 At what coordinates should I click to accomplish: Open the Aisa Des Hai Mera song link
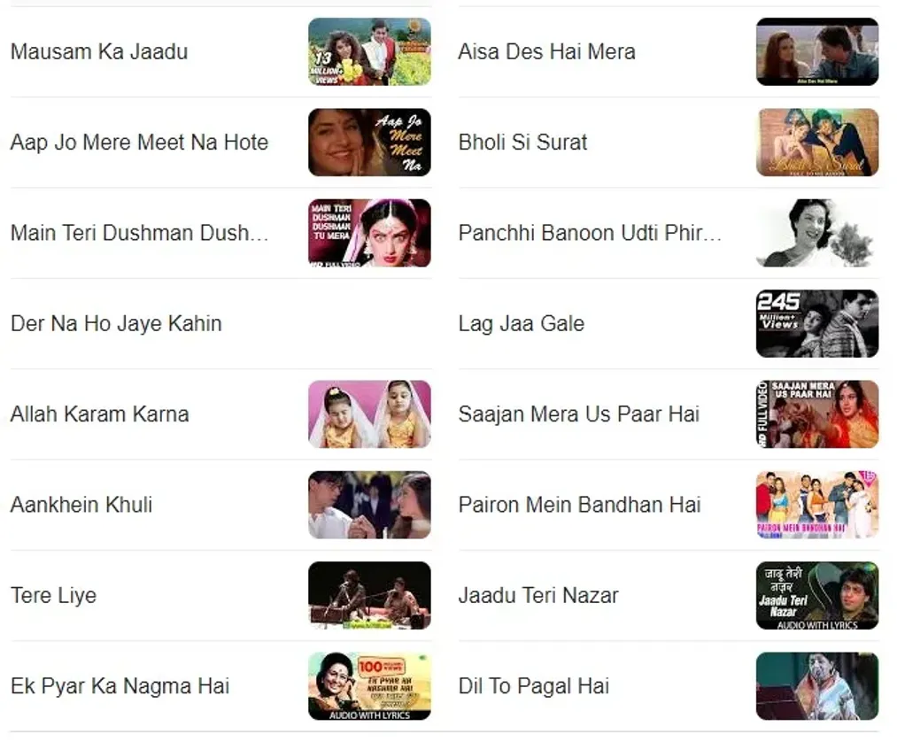coord(547,51)
